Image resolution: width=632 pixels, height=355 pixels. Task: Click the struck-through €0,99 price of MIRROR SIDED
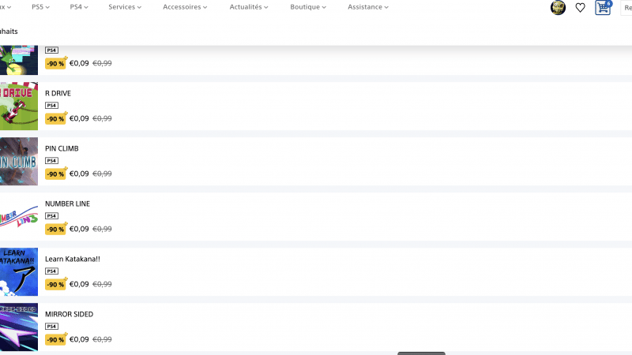pyautogui.click(x=102, y=339)
